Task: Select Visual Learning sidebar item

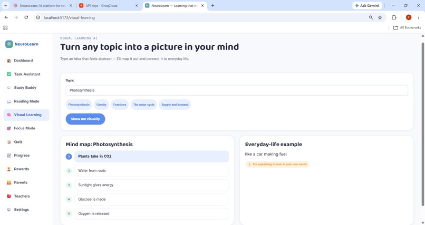Action: pos(26,115)
